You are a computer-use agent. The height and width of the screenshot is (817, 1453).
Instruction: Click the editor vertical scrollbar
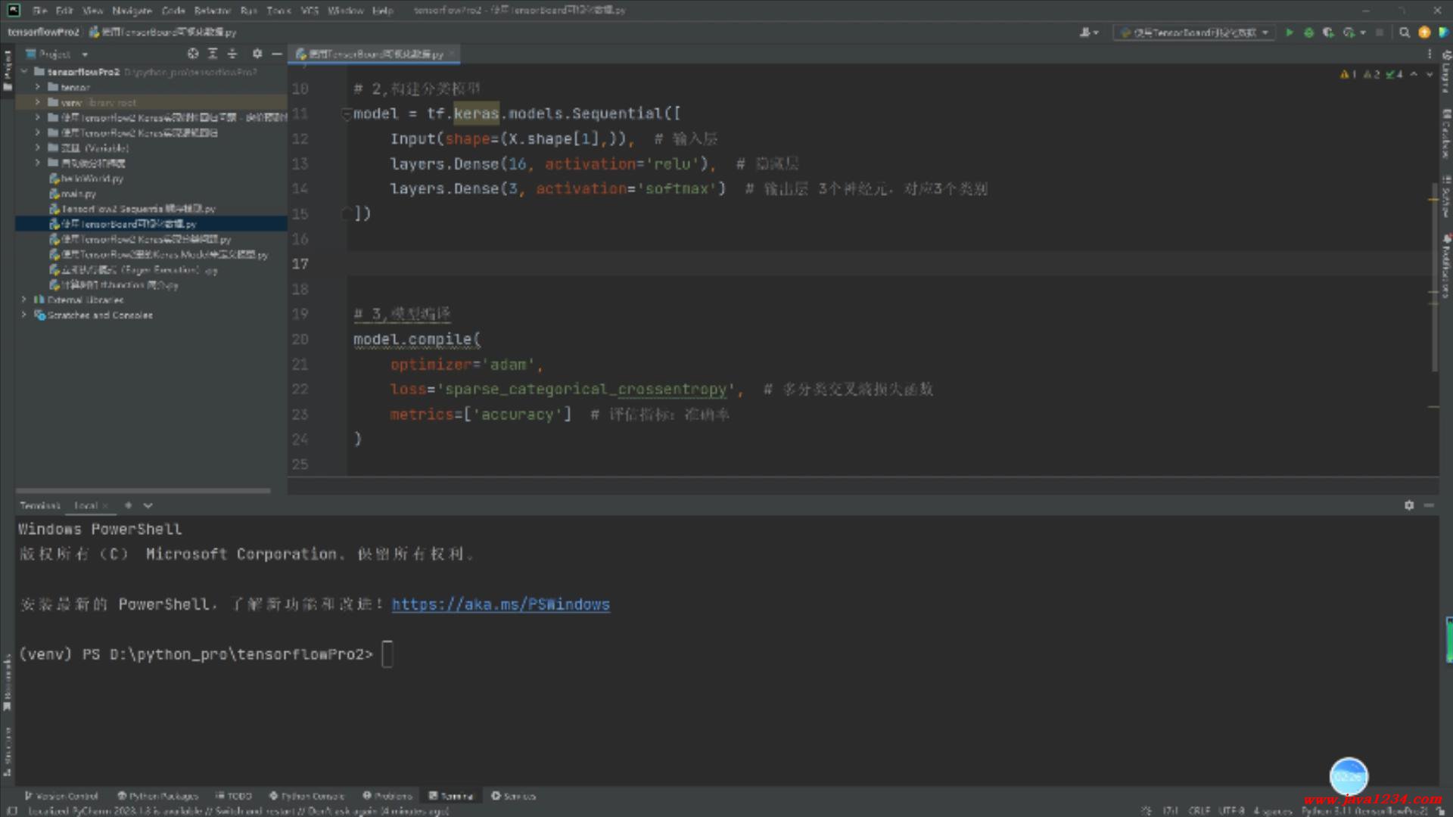point(1434,276)
